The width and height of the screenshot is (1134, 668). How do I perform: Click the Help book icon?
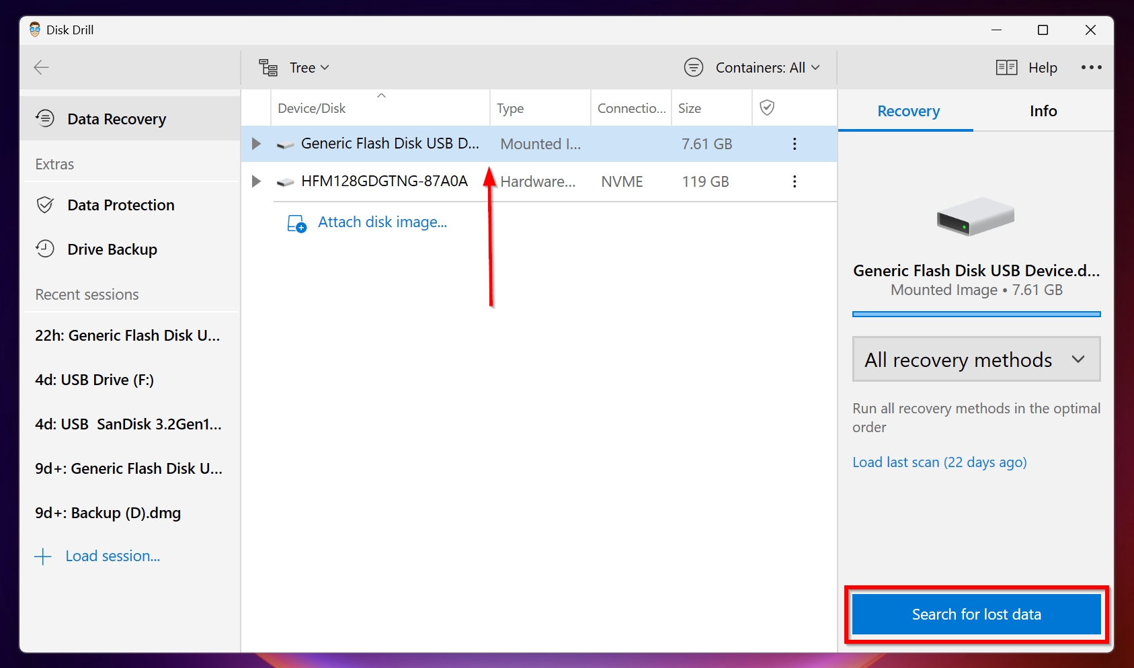click(1006, 67)
